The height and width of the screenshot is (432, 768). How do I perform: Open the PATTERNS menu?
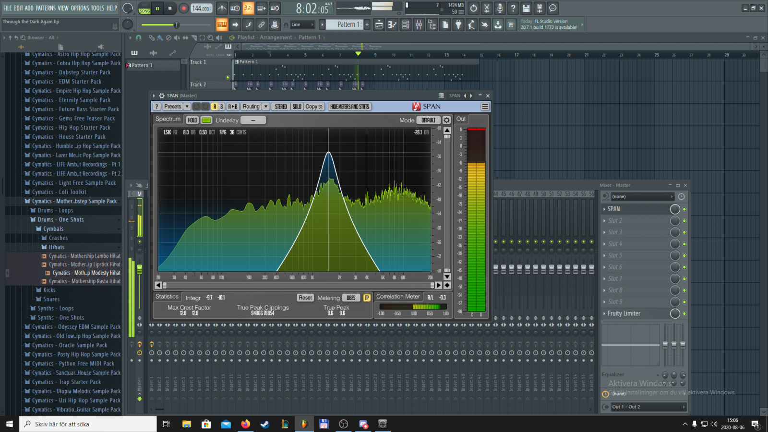46,8
